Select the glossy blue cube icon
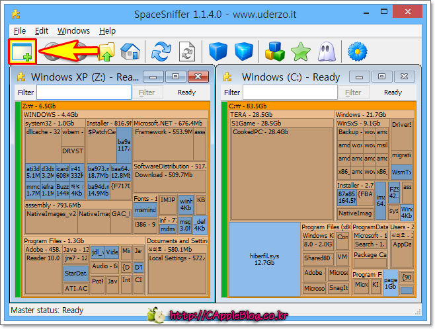Screen dimensions: 435x329 [243, 52]
